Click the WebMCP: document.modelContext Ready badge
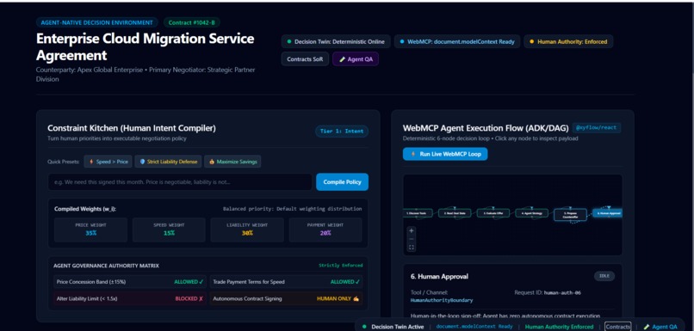 point(457,41)
